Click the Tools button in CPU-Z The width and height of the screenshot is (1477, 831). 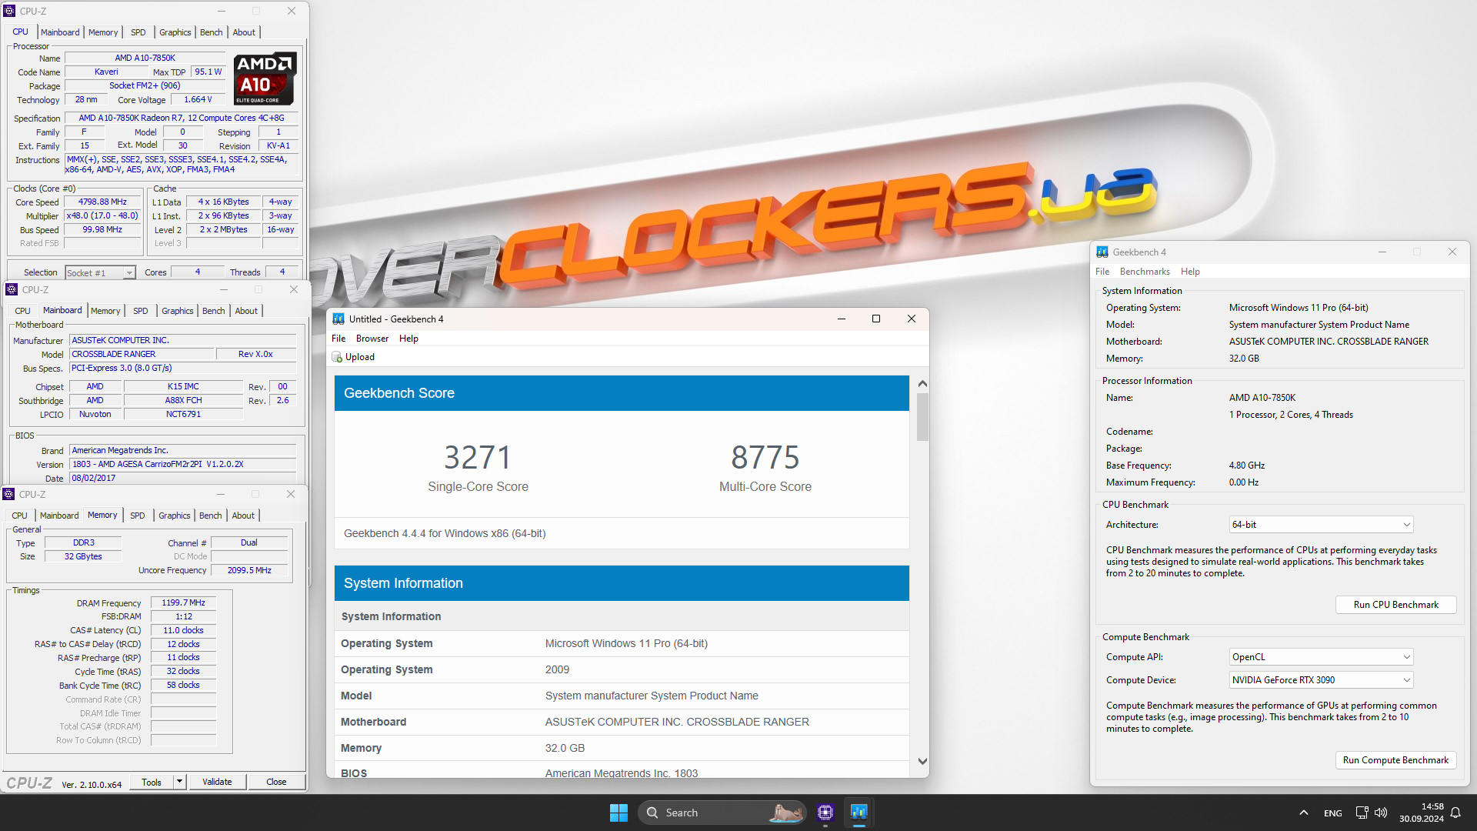tap(152, 782)
